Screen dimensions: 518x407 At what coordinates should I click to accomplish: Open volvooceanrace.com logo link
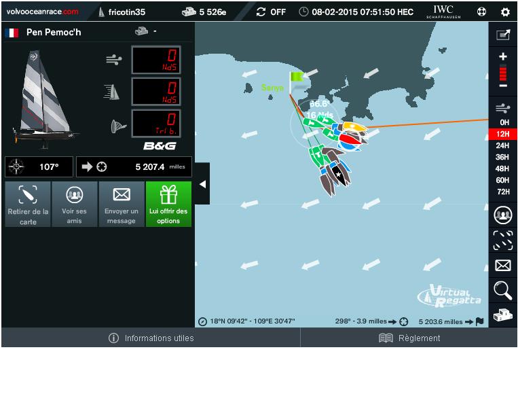(42, 12)
